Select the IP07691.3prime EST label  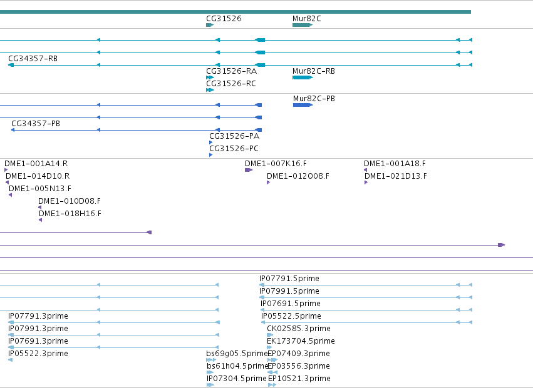(x=38, y=342)
